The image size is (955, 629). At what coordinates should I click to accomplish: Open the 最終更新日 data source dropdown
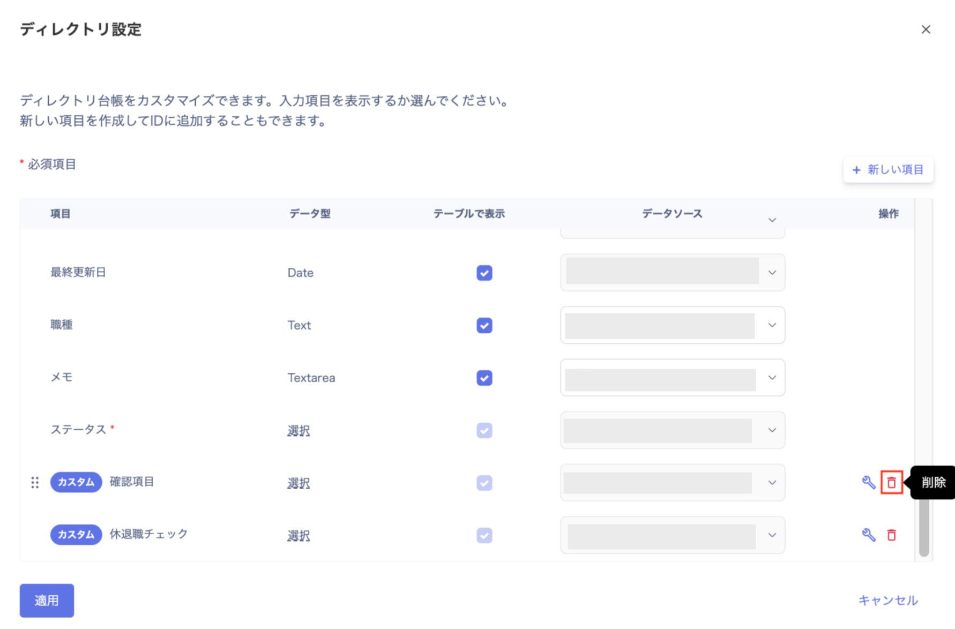coord(673,273)
